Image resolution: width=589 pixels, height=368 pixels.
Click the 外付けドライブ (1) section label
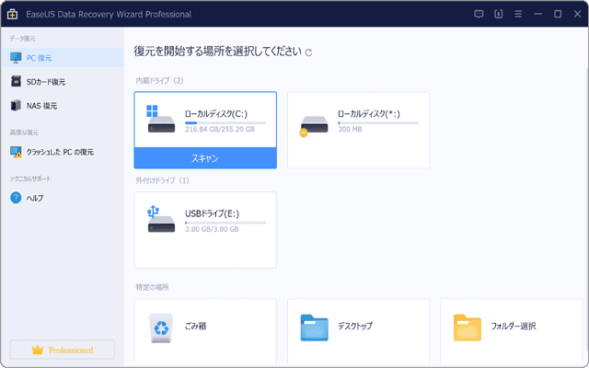coord(162,180)
